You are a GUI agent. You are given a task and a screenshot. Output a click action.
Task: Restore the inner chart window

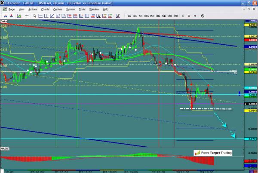249,9
